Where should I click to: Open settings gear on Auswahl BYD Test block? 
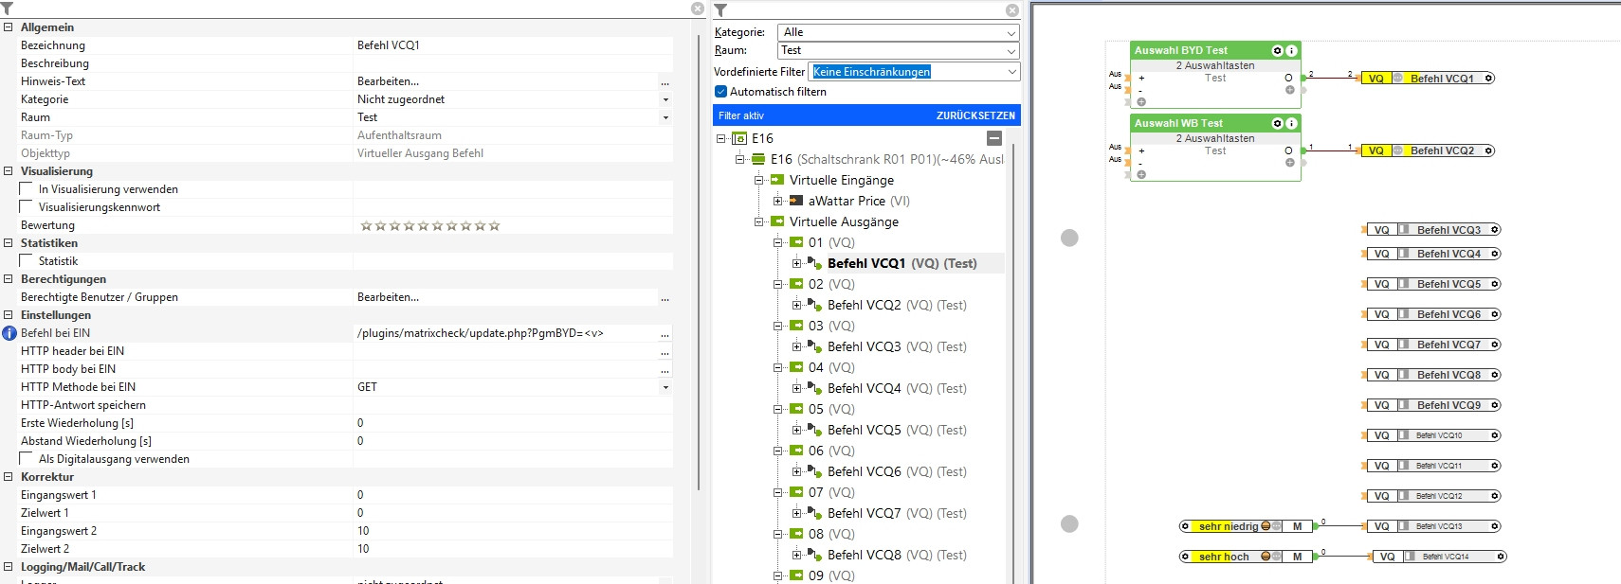point(1277,50)
